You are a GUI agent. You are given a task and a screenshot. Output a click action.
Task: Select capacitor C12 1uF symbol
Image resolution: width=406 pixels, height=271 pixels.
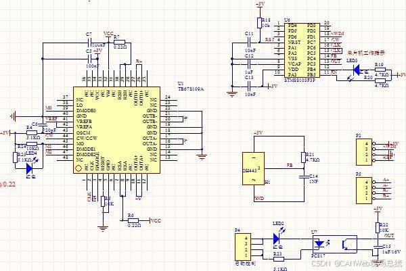pos(249,64)
